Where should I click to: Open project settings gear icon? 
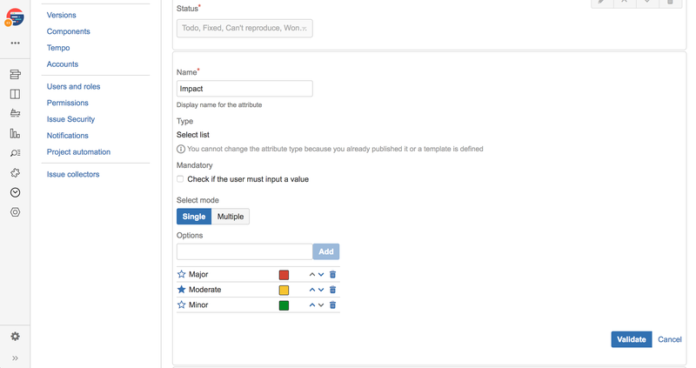pyautogui.click(x=15, y=337)
